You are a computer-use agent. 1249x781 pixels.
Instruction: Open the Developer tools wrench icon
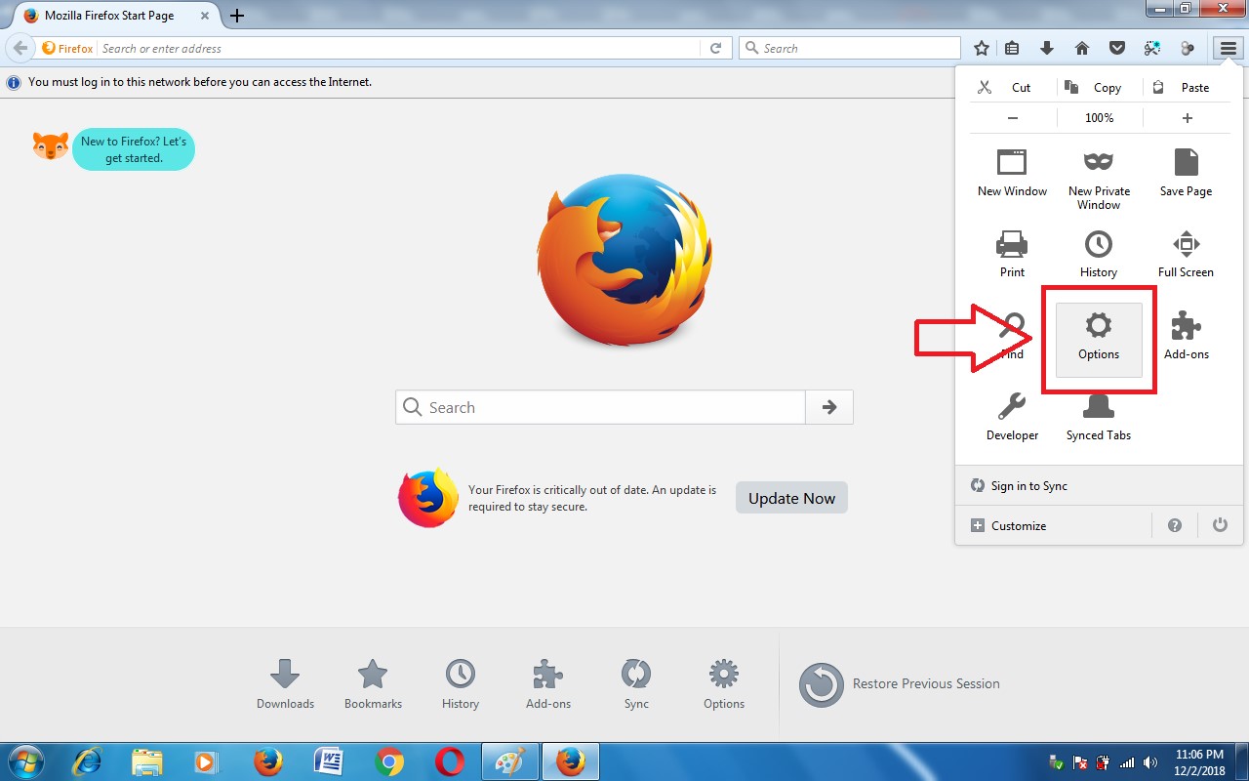pos(1011,410)
